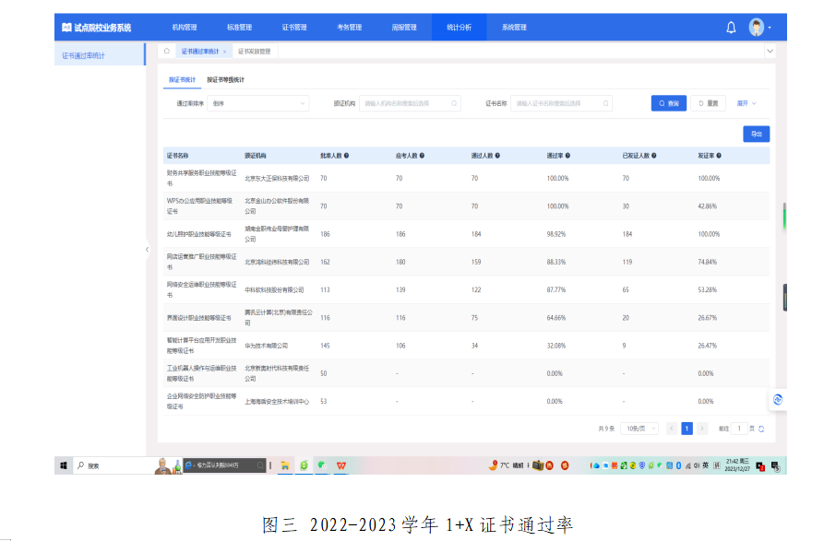Open 周报管理 in the top navigation
This screenshot has height=541, width=824.
click(x=404, y=28)
